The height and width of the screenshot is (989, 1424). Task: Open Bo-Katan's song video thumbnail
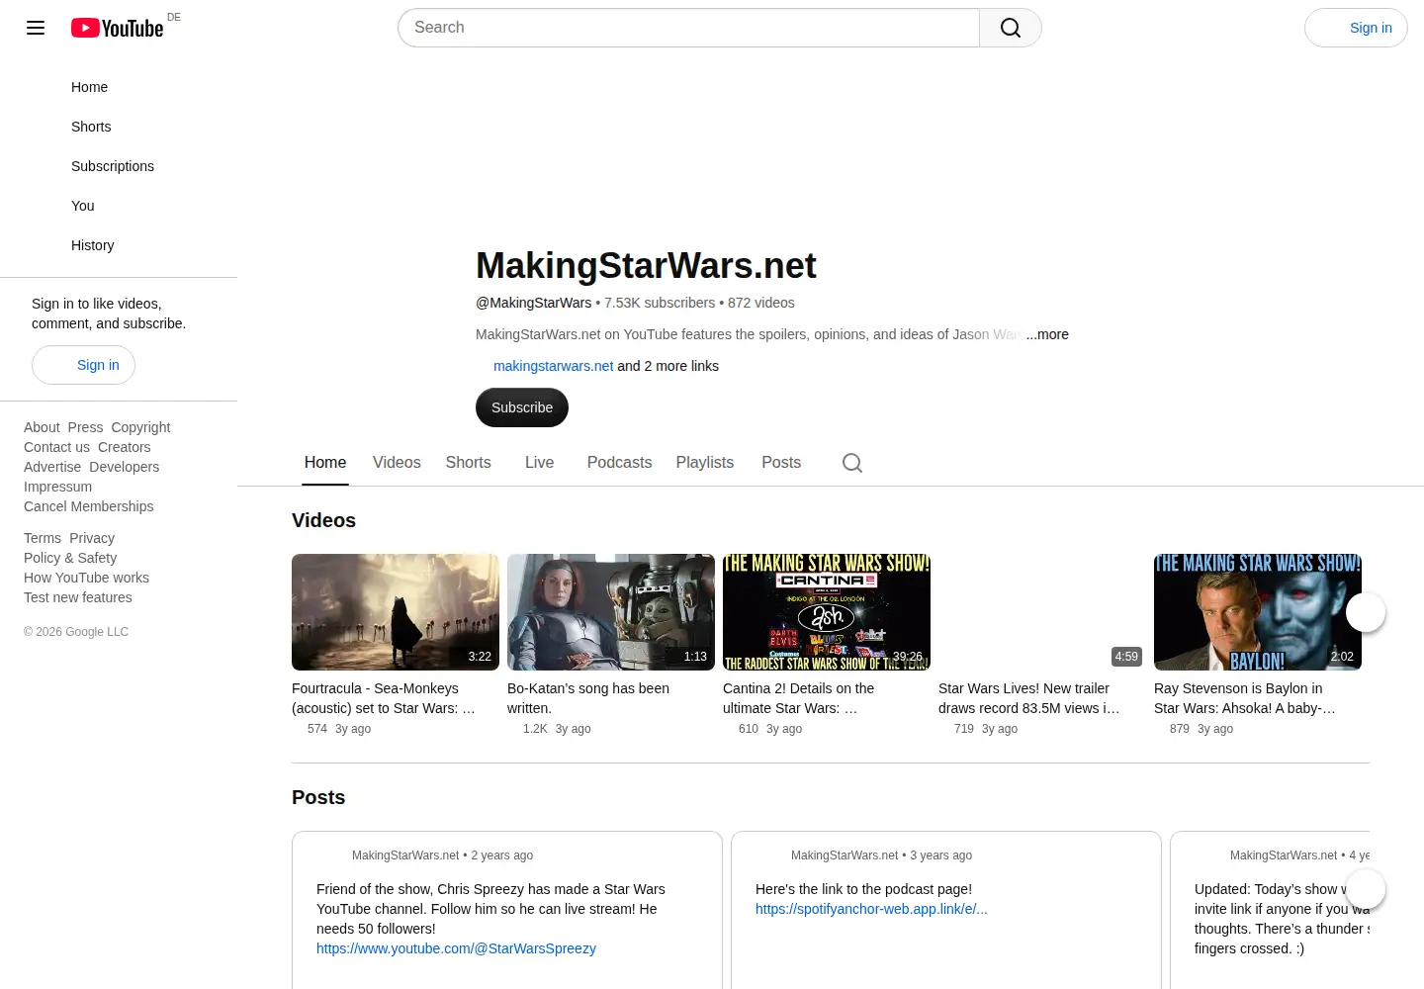point(611,612)
